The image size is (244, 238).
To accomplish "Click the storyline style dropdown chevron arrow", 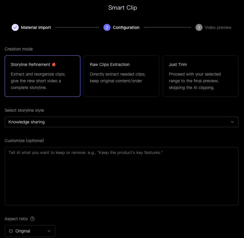I will point(232,122).
